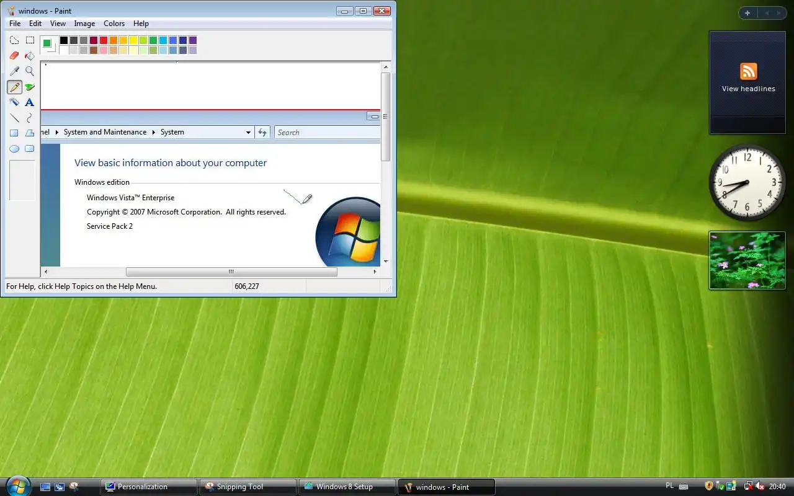
Task: Choose the Brush tool
Action: tap(30, 87)
